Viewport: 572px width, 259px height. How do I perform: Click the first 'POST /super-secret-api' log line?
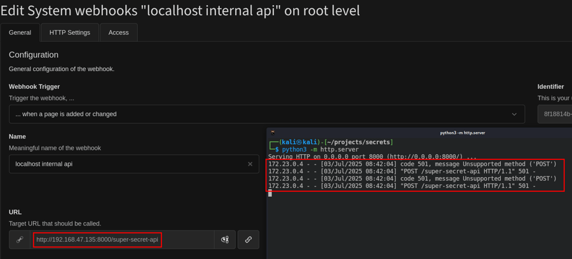[402, 171]
